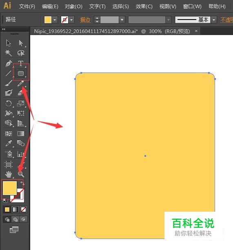Activate the Type tool

click(21, 63)
